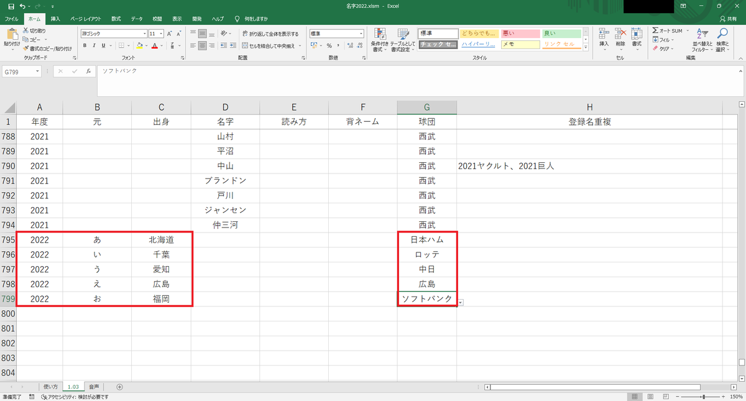The width and height of the screenshot is (746, 401).
Task: Open the オート SUM dropdown arrow
Action: [686, 30]
